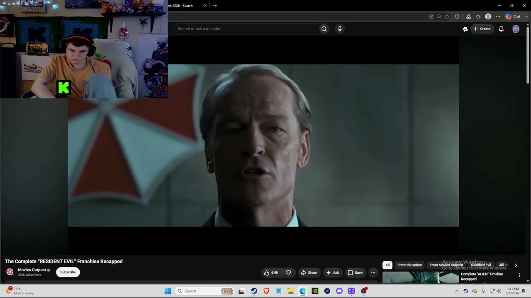Click the sparkle icon beside Create

coord(465,29)
